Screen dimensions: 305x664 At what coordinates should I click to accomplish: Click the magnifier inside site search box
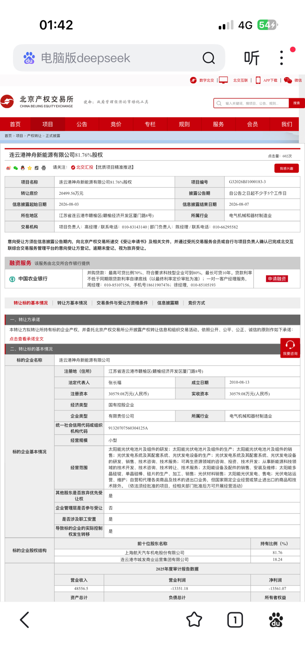click(x=219, y=103)
